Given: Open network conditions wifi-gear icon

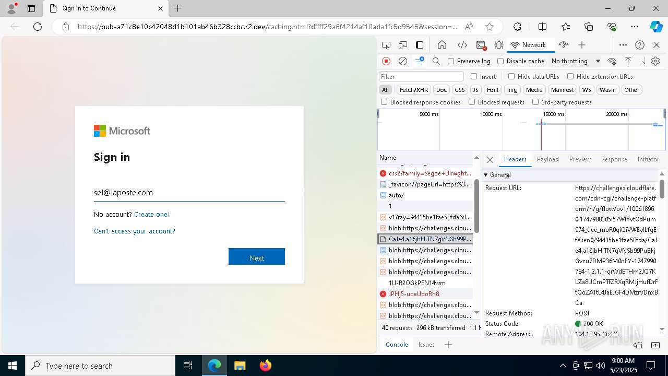Looking at the screenshot, I should coord(612,61).
